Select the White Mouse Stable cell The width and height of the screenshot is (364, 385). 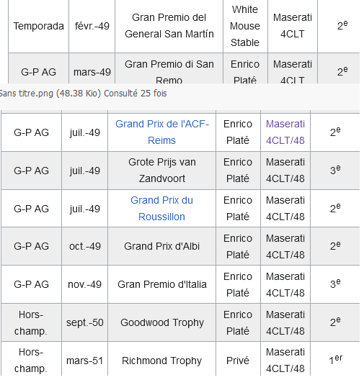pyautogui.click(x=245, y=26)
